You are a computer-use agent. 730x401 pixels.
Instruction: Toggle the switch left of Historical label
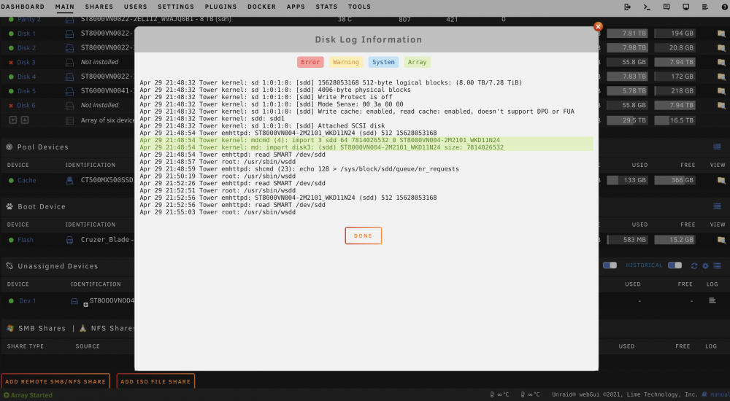[x=610, y=265]
